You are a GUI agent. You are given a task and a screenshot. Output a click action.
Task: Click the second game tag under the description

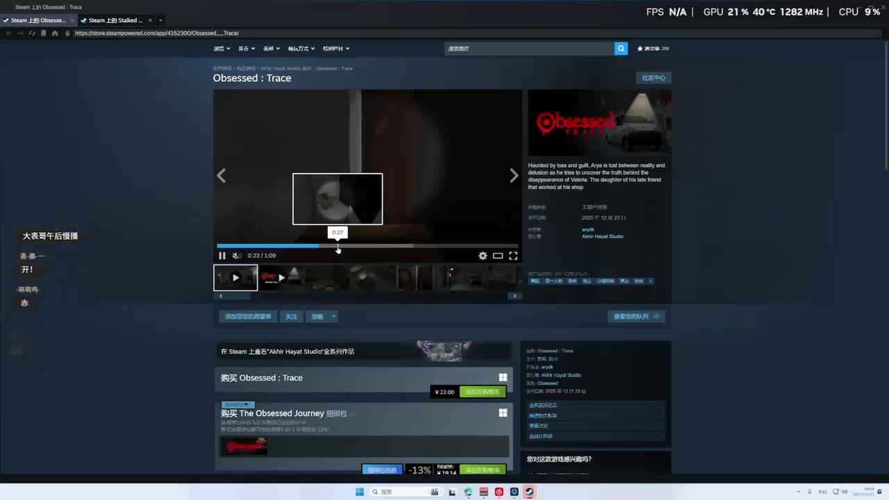point(554,281)
